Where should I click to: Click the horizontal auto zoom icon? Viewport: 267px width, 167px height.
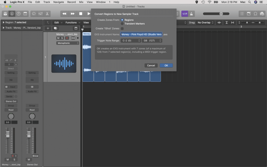(x=233, y=22)
